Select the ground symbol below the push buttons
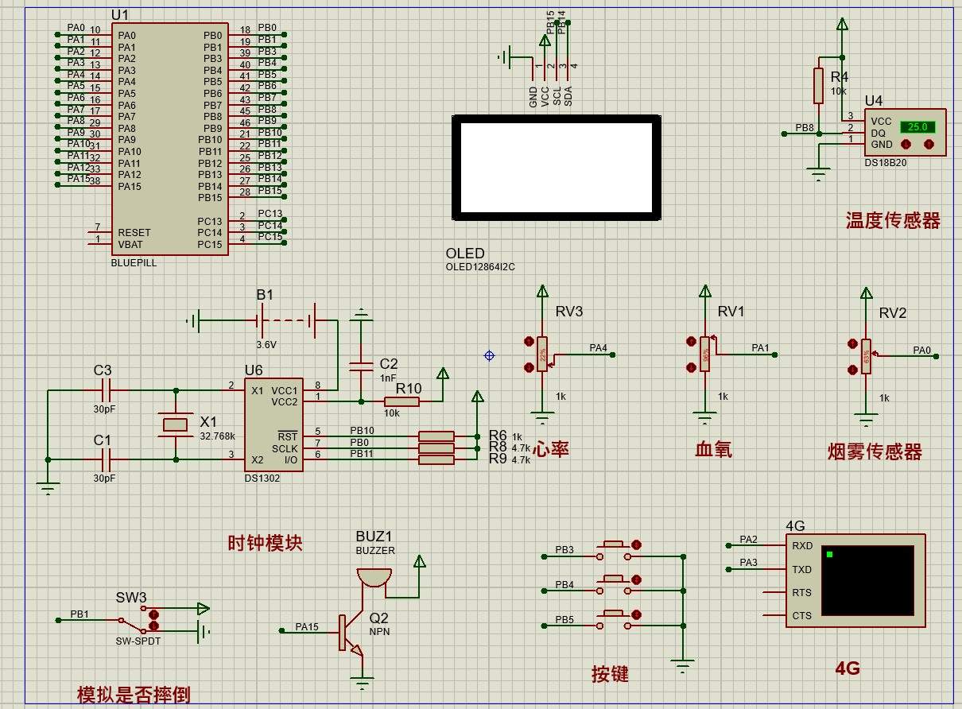Image resolution: width=962 pixels, height=709 pixels. click(681, 665)
